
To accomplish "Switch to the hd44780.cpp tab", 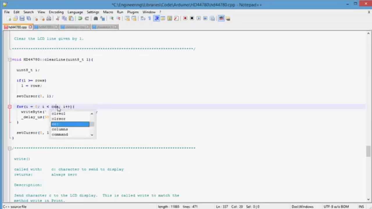I will pos(17,27).
